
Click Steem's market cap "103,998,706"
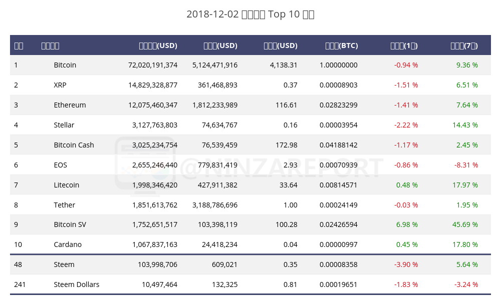(x=157, y=265)
